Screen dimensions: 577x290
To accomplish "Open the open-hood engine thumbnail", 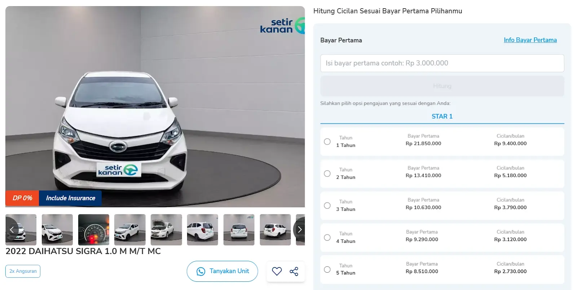I will (x=166, y=230).
